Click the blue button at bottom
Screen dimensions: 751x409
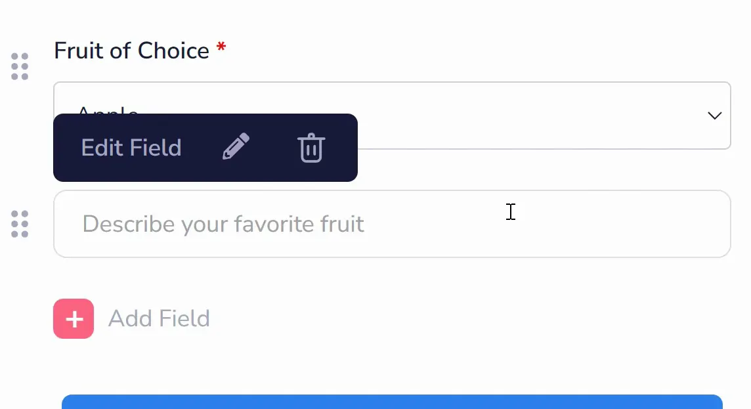[392, 402]
